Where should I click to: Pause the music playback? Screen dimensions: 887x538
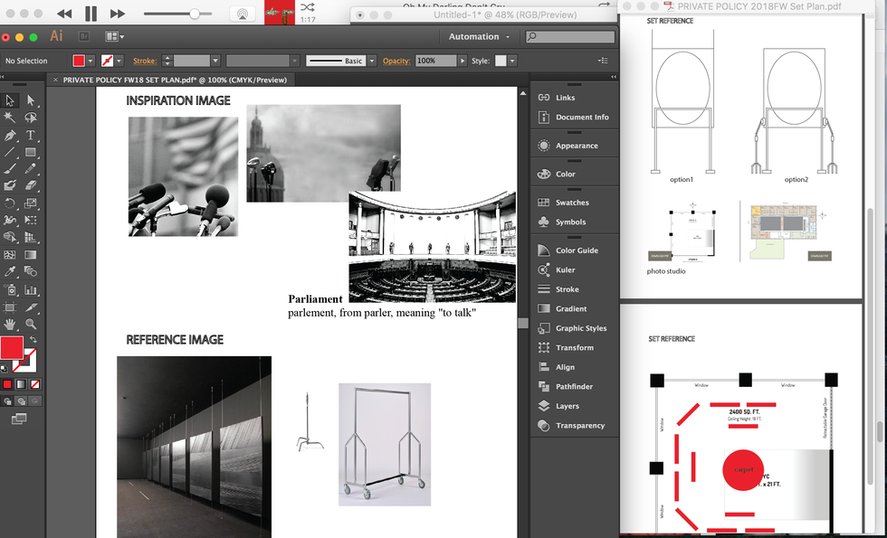click(91, 14)
